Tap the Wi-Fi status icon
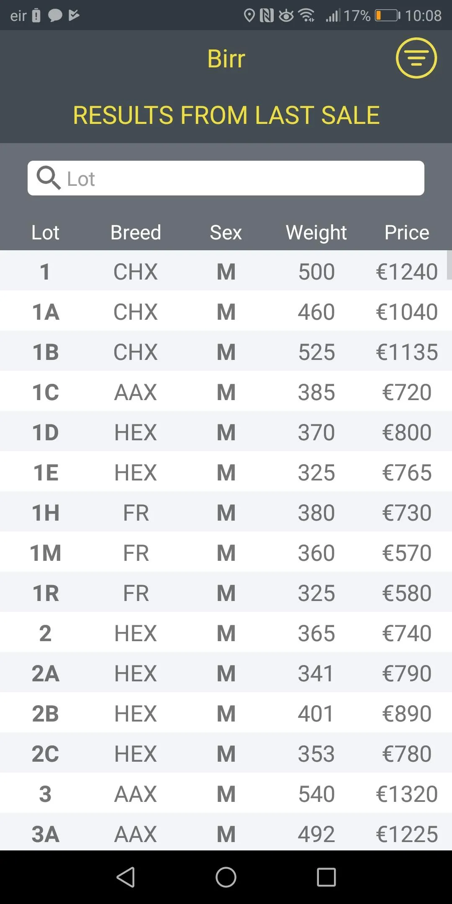452x904 pixels. click(307, 16)
